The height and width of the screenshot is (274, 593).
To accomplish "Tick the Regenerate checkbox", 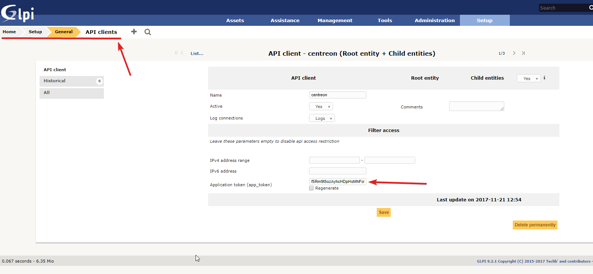I will pos(311,188).
